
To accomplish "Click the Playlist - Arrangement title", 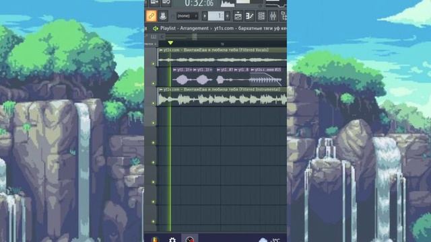I will coord(185,28).
